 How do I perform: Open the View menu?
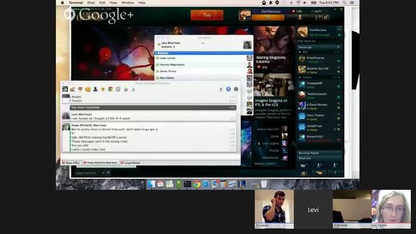(x=113, y=3)
